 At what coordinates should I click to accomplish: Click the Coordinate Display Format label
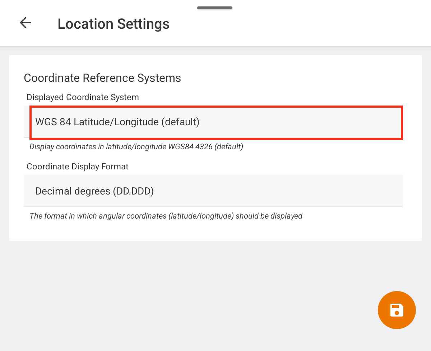(78, 167)
